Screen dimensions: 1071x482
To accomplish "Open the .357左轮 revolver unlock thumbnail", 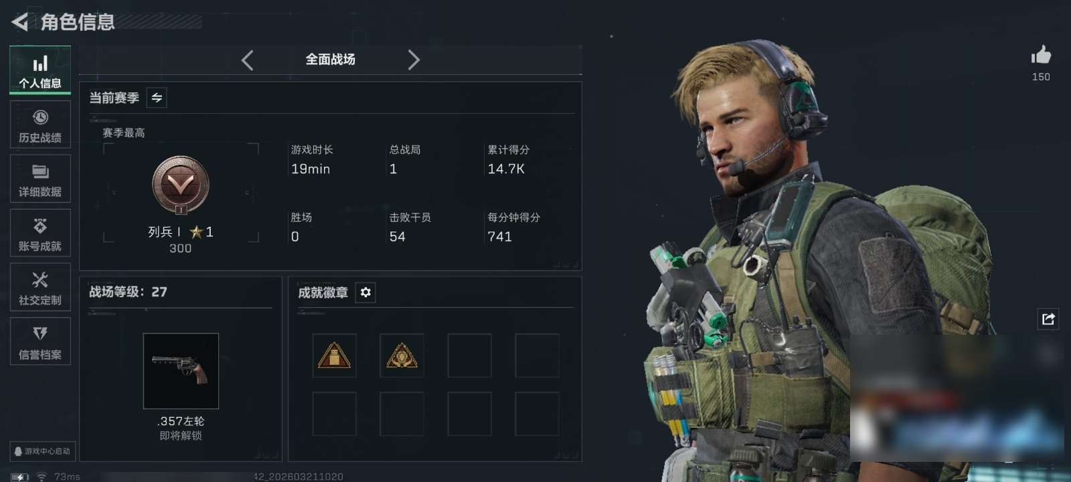I will click(181, 371).
